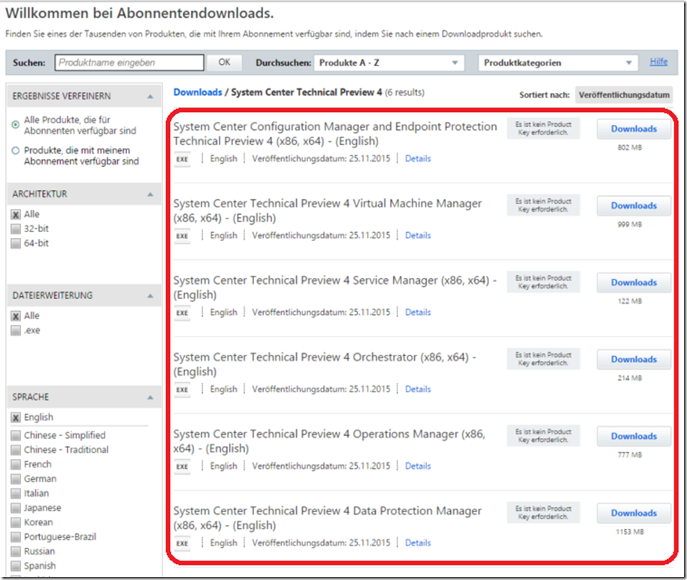Click the Orchestrator product title

(325, 364)
